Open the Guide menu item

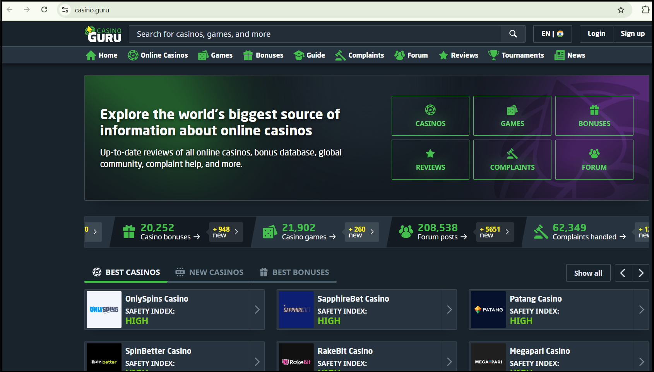pos(310,55)
